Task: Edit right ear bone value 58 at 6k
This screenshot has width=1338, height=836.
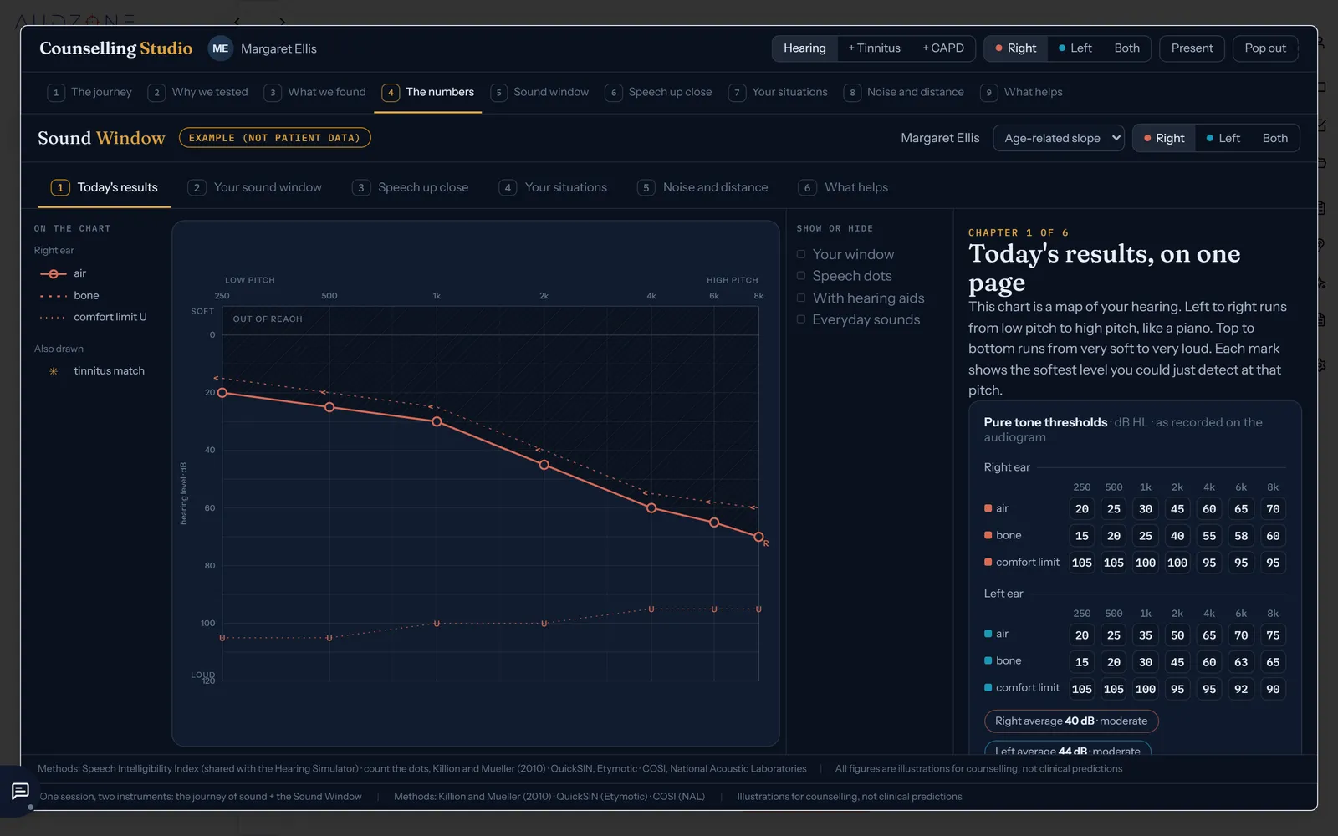Action: [x=1241, y=536]
